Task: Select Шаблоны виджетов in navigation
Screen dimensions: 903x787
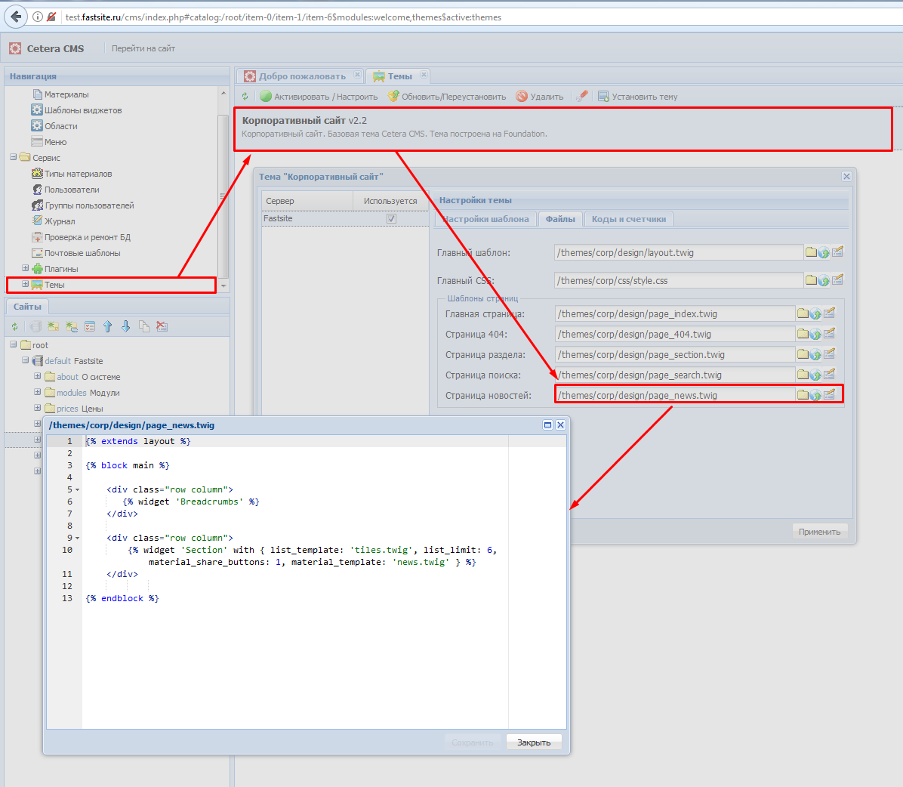Action: point(76,110)
